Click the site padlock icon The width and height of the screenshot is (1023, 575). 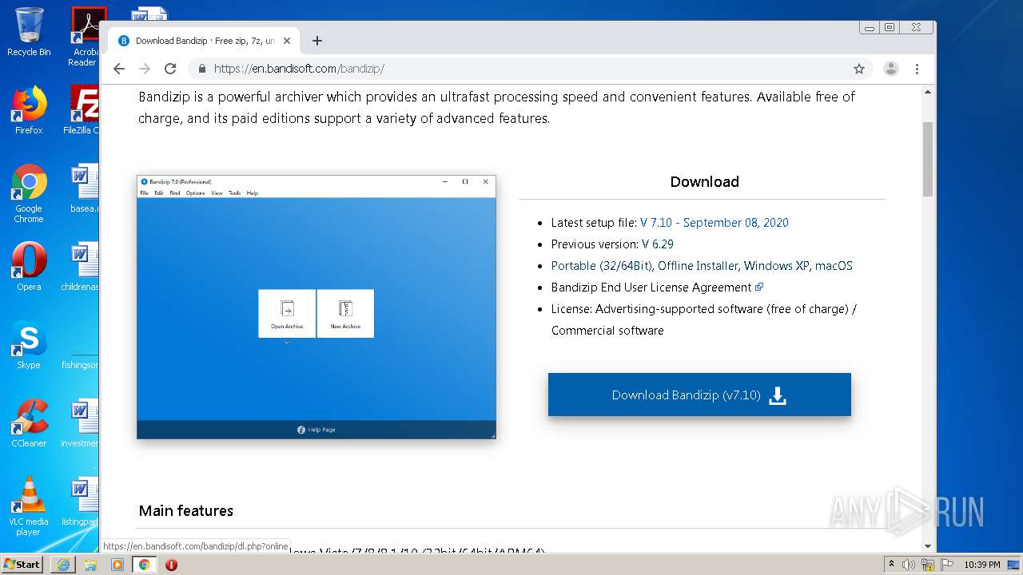[202, 69]
